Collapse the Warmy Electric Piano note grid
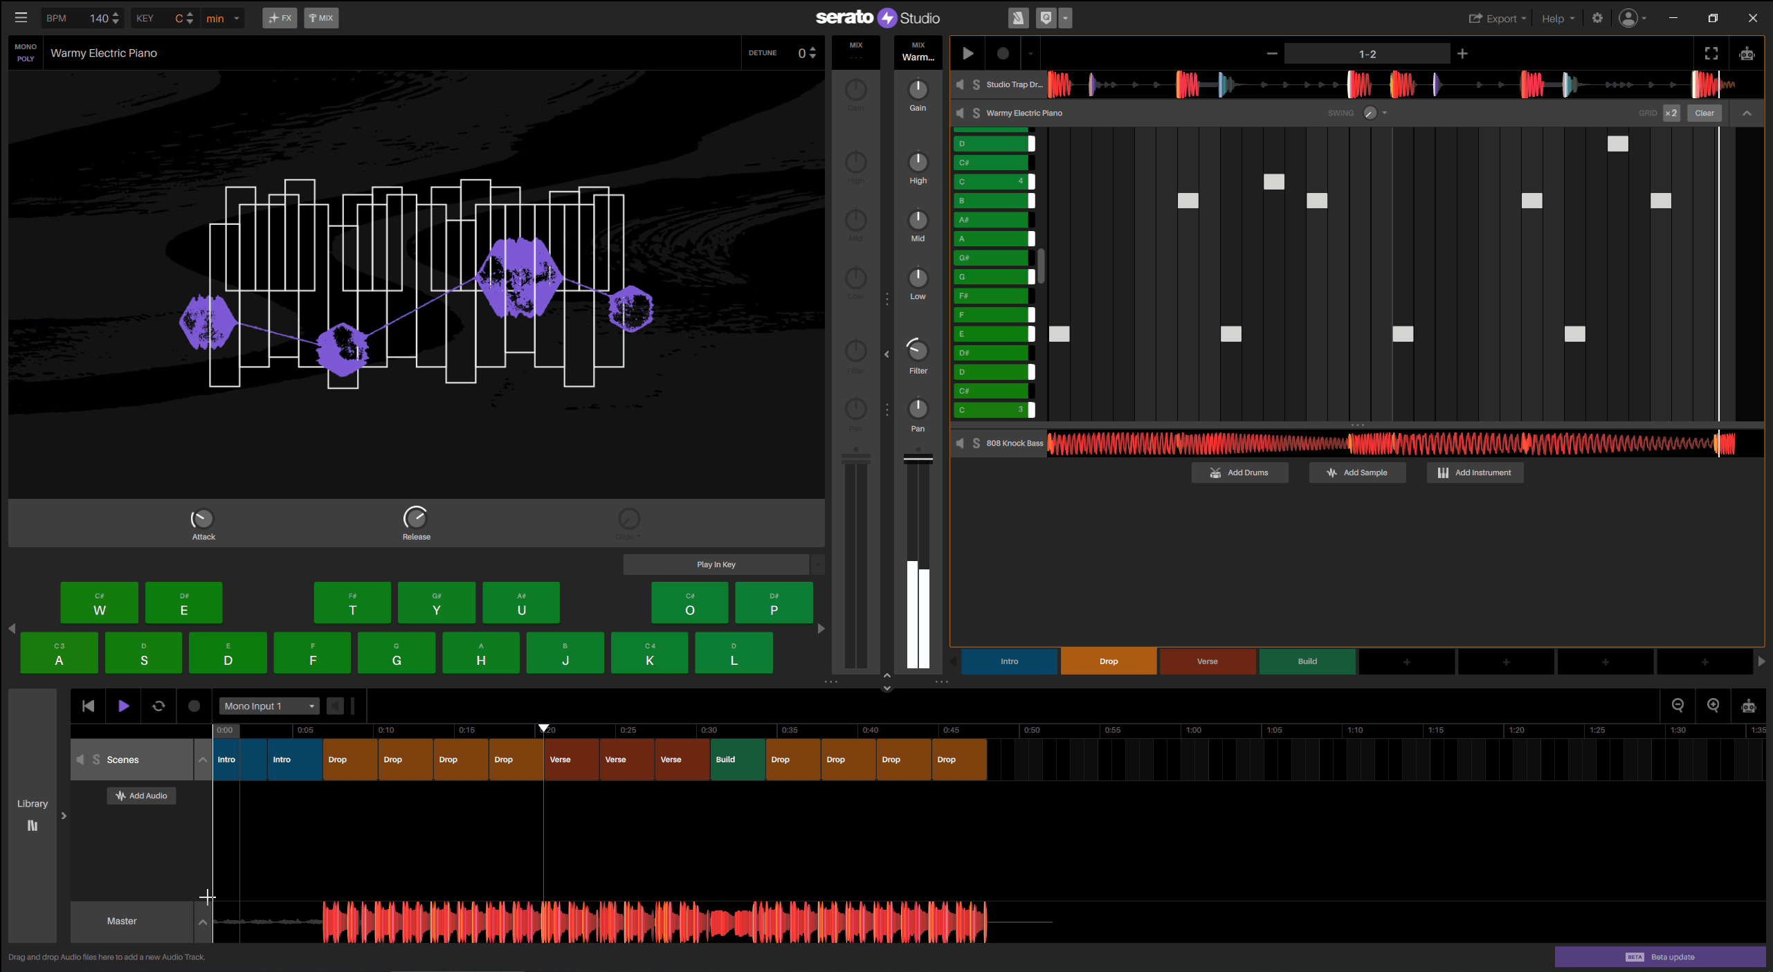 [x=1747, y=113]
